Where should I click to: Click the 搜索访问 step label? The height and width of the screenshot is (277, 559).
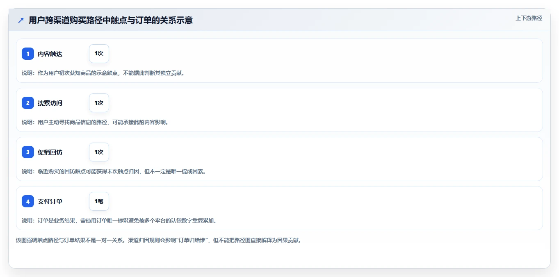pos(50,103)
